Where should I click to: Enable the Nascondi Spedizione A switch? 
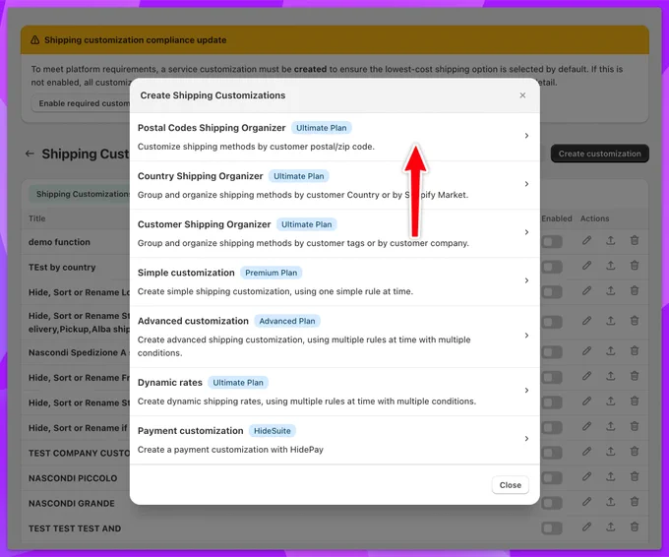pos(552,352)
